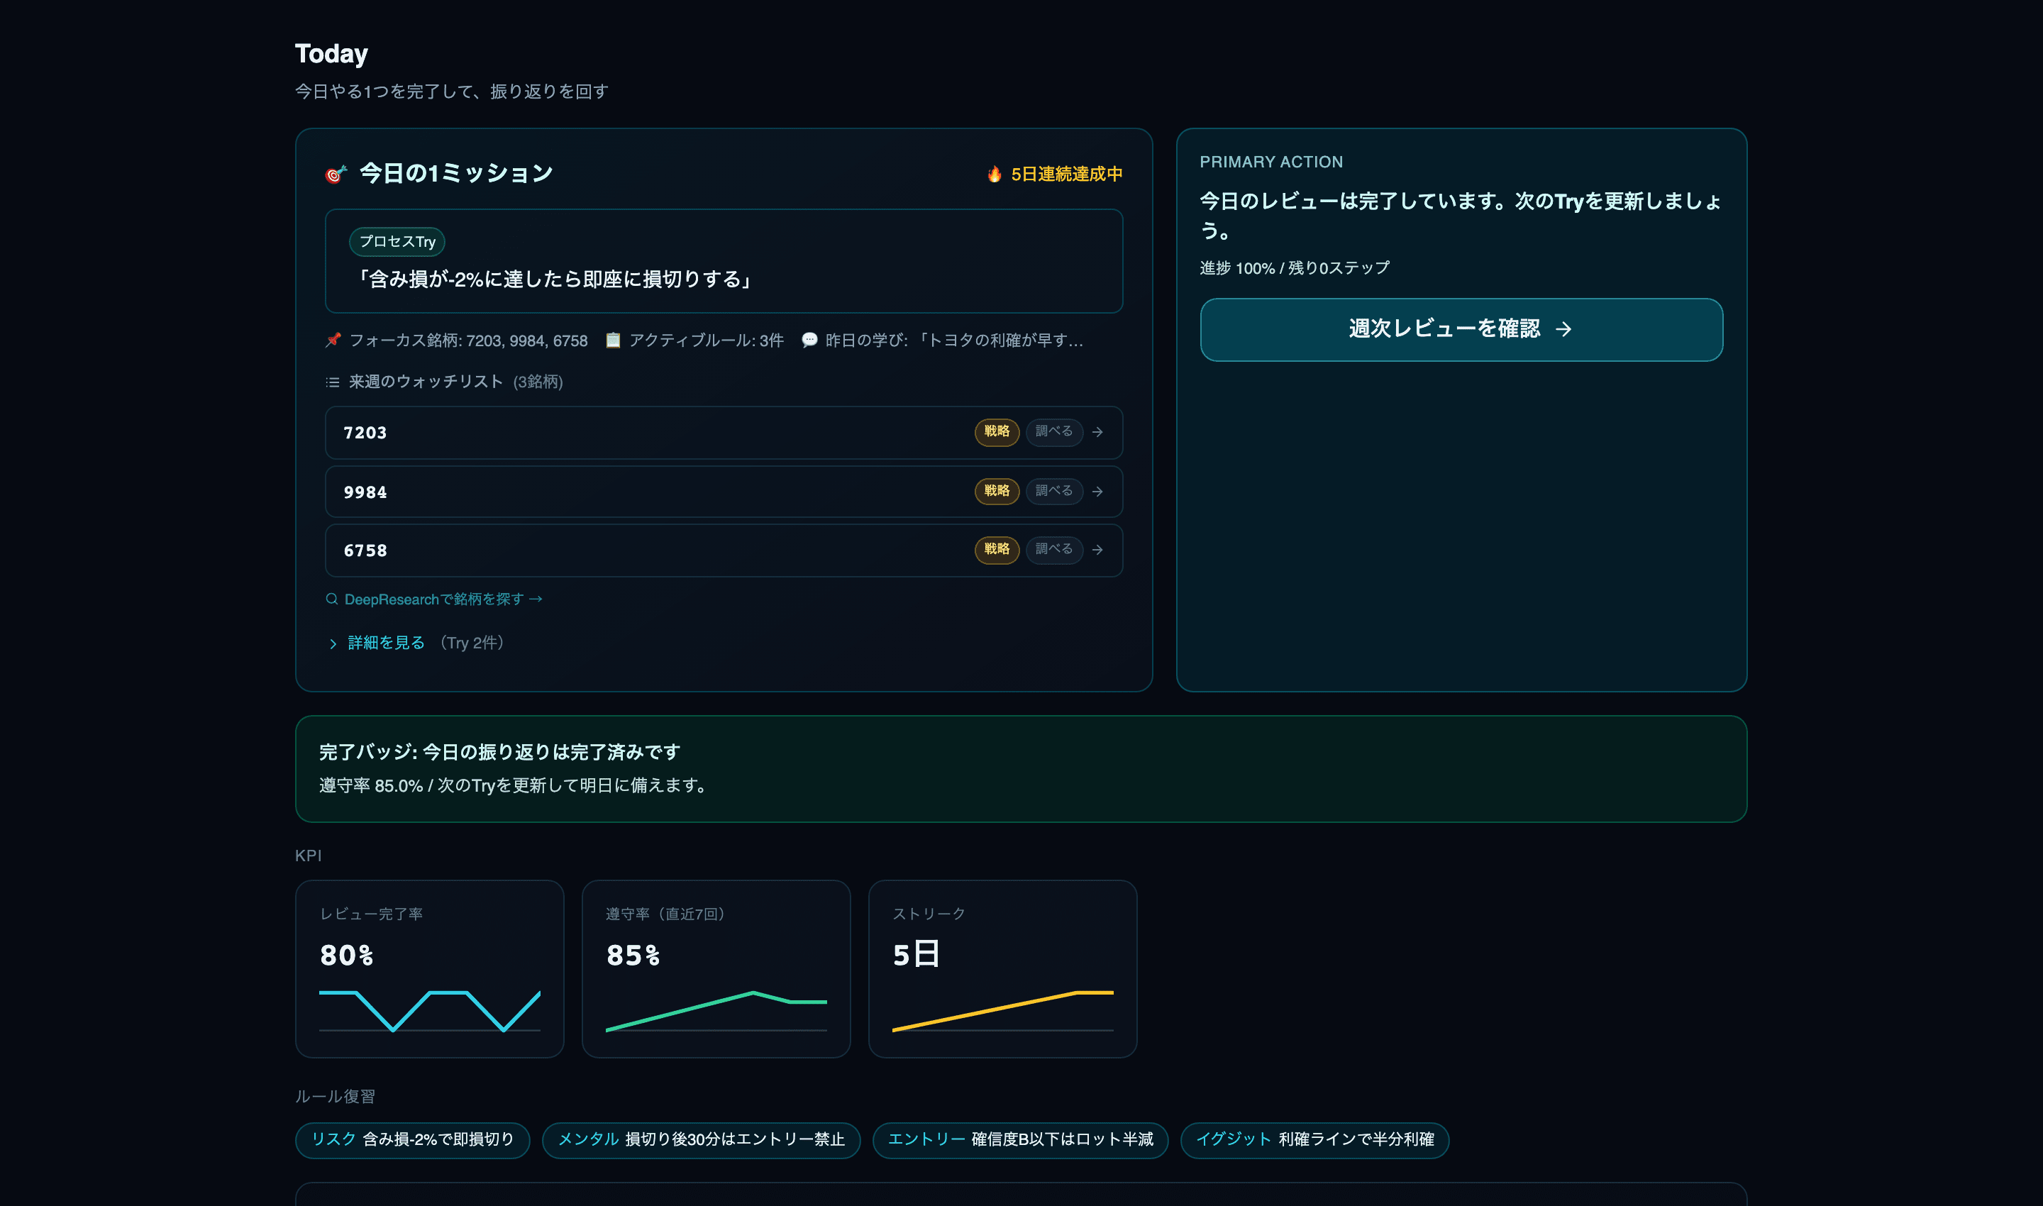
Task: Click the フォーカス銘柄: 7203, 9984, 6758 text
Action: point(468,341)
